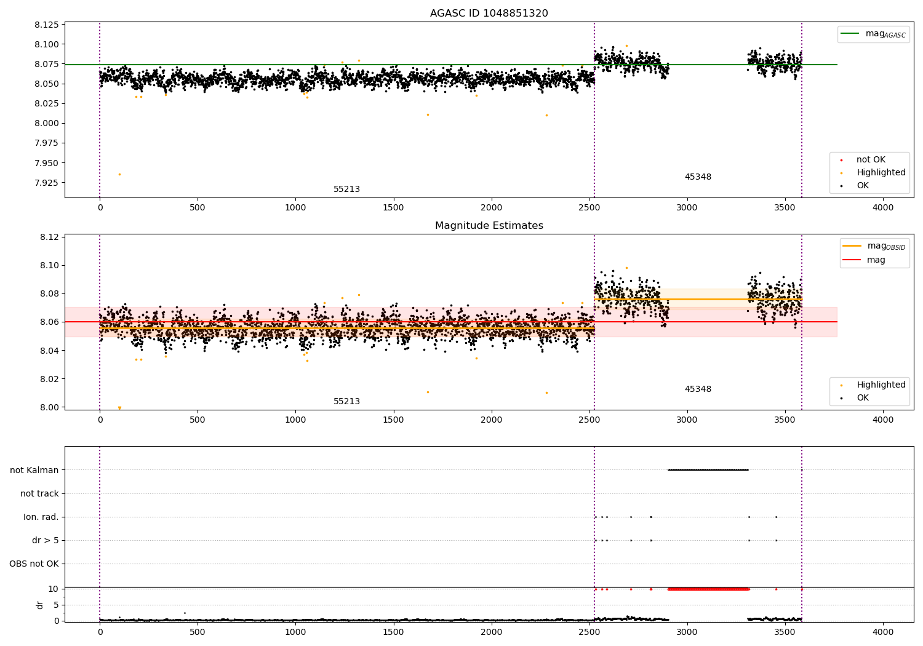Click the 'OBS not OK' y-axis label
The height and width of the screenshot is (646, 923).
coord(34,564)
